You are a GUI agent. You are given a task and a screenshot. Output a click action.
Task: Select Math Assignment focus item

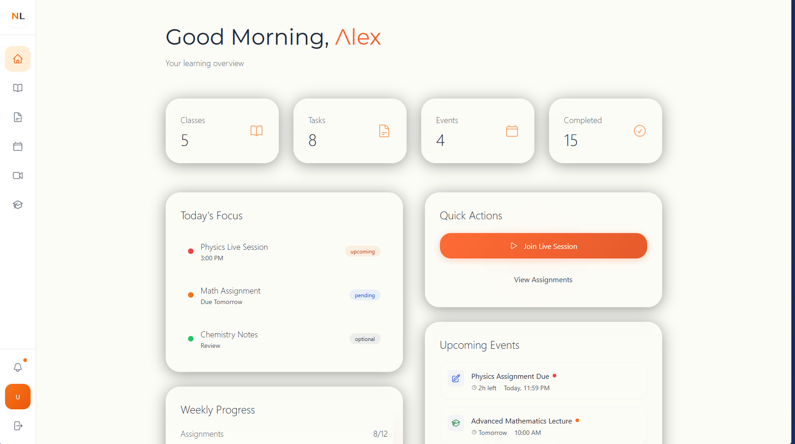click(x=284, y=295)
